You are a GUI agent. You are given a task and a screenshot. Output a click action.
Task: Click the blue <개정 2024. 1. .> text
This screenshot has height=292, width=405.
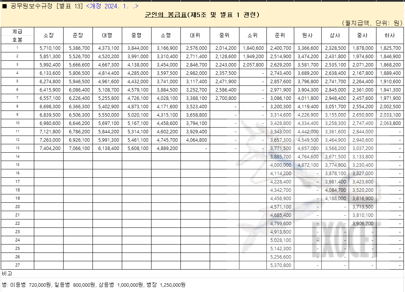click(x=112, y=6)
